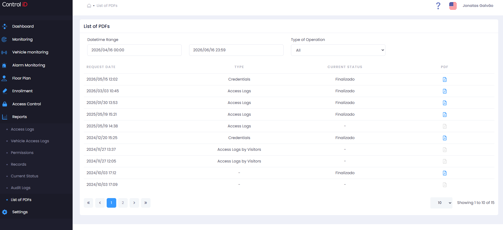Edit the start datetime field 2026/04/16 00:00
Image resolution: width=503 pixels, height=230 pixels.
coord(134,50)
